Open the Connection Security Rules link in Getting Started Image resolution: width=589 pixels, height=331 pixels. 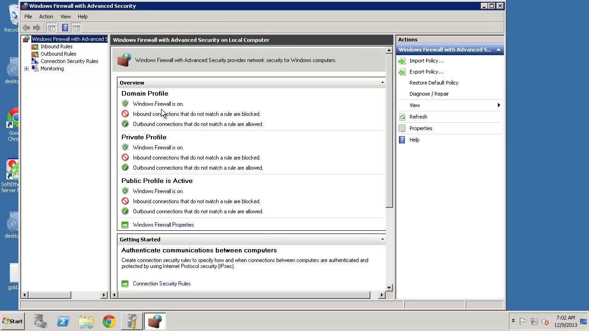(x=162, y=284)
